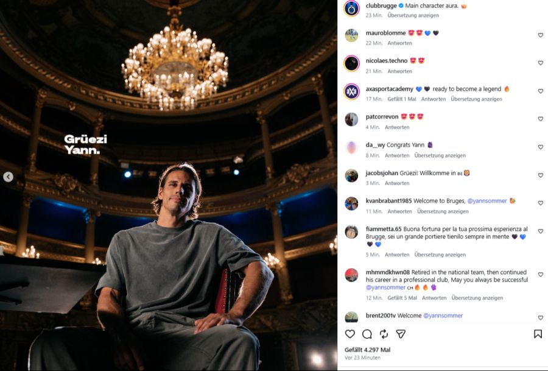
Task: Share the post via paper plane icon
Action: [x=401, y=334]
